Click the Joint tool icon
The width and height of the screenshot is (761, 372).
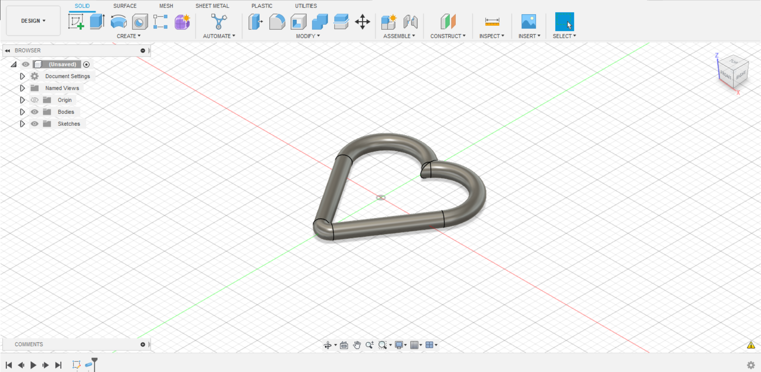click(410, 22)
